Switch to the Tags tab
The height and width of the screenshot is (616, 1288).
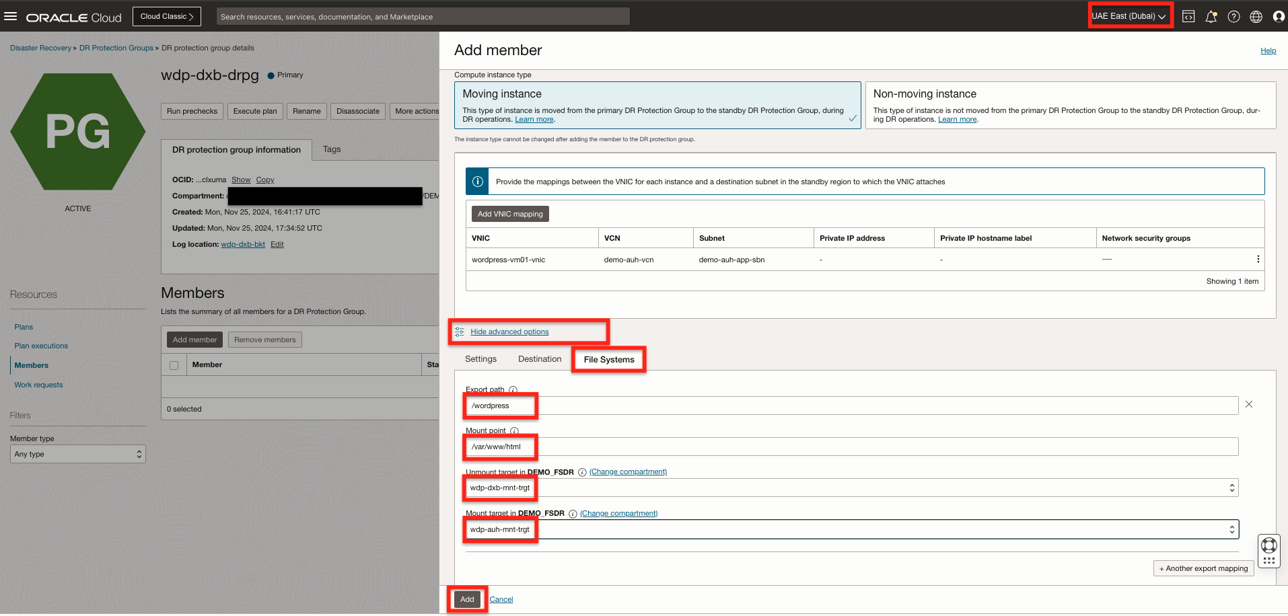pyautogui.click(x=332, y=149)
